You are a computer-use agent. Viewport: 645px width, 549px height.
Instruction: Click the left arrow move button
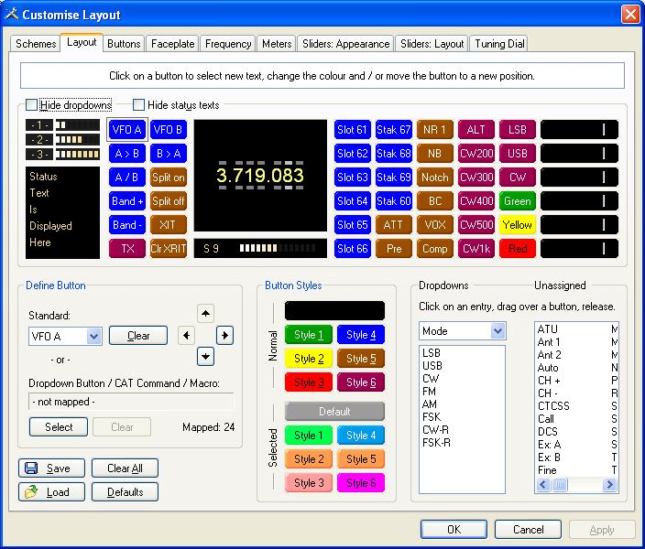[x=186, y=336]
